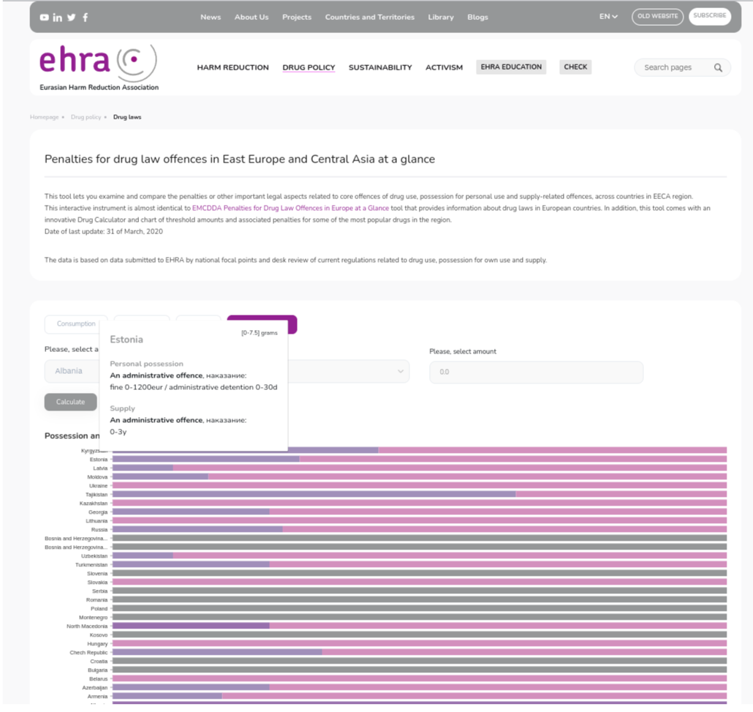The height and width of the screenshot is (712, 753).
Task: Open the Twitter social icon
Action: [71, 18]
